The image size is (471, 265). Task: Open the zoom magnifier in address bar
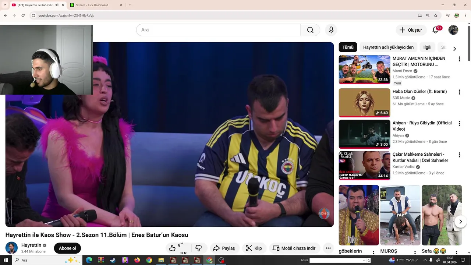[x=428, y=15]
